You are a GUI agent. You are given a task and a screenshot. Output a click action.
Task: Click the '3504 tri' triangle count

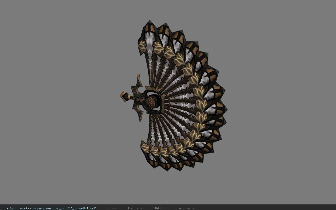pos(159,208)
